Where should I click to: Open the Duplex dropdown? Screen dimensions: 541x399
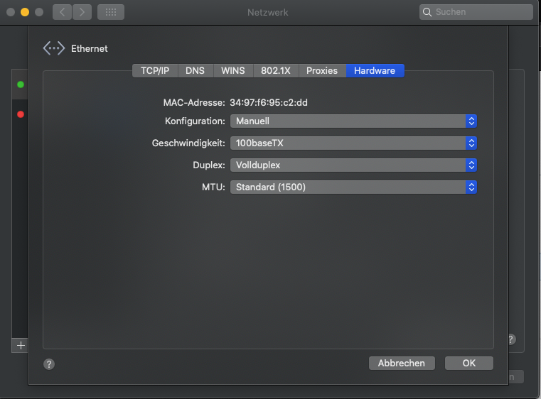353,165
